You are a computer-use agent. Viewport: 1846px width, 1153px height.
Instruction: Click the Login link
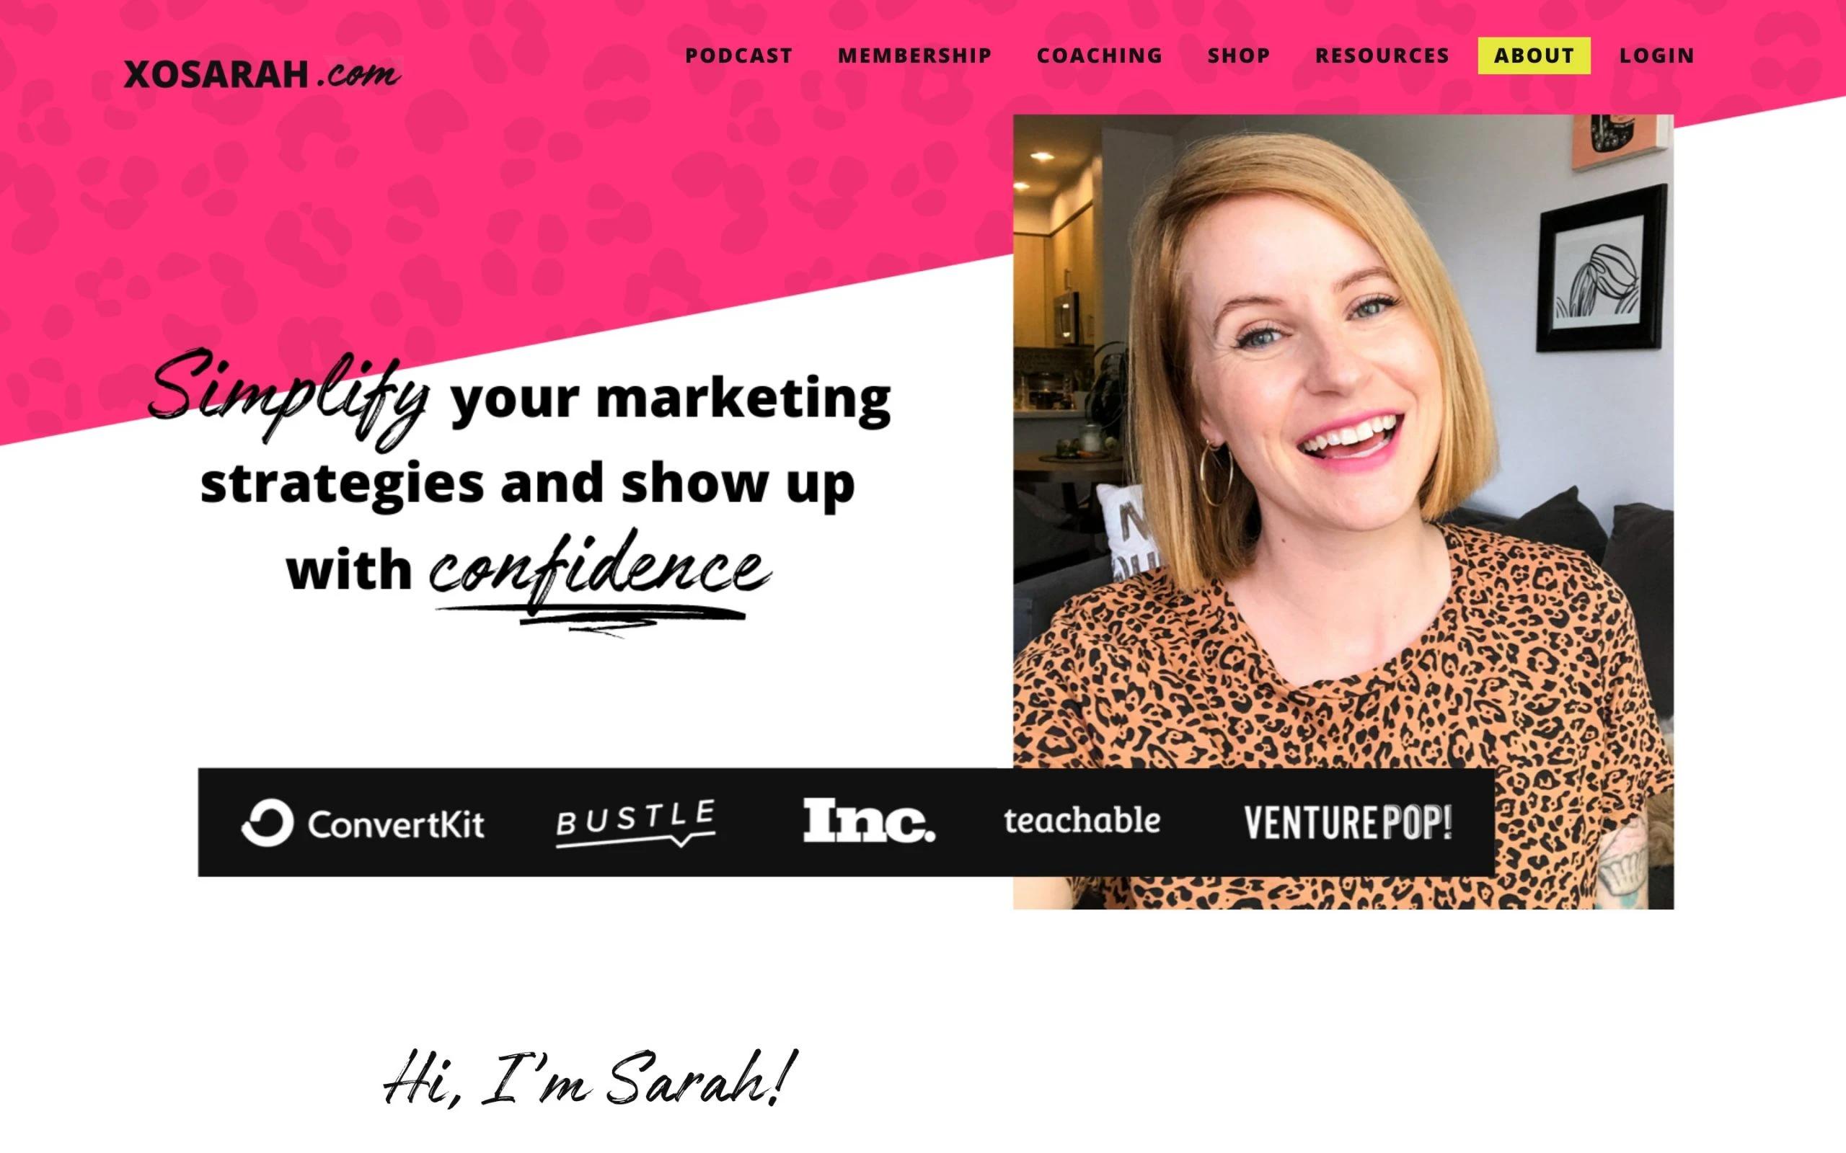[x=1657, y=55]
